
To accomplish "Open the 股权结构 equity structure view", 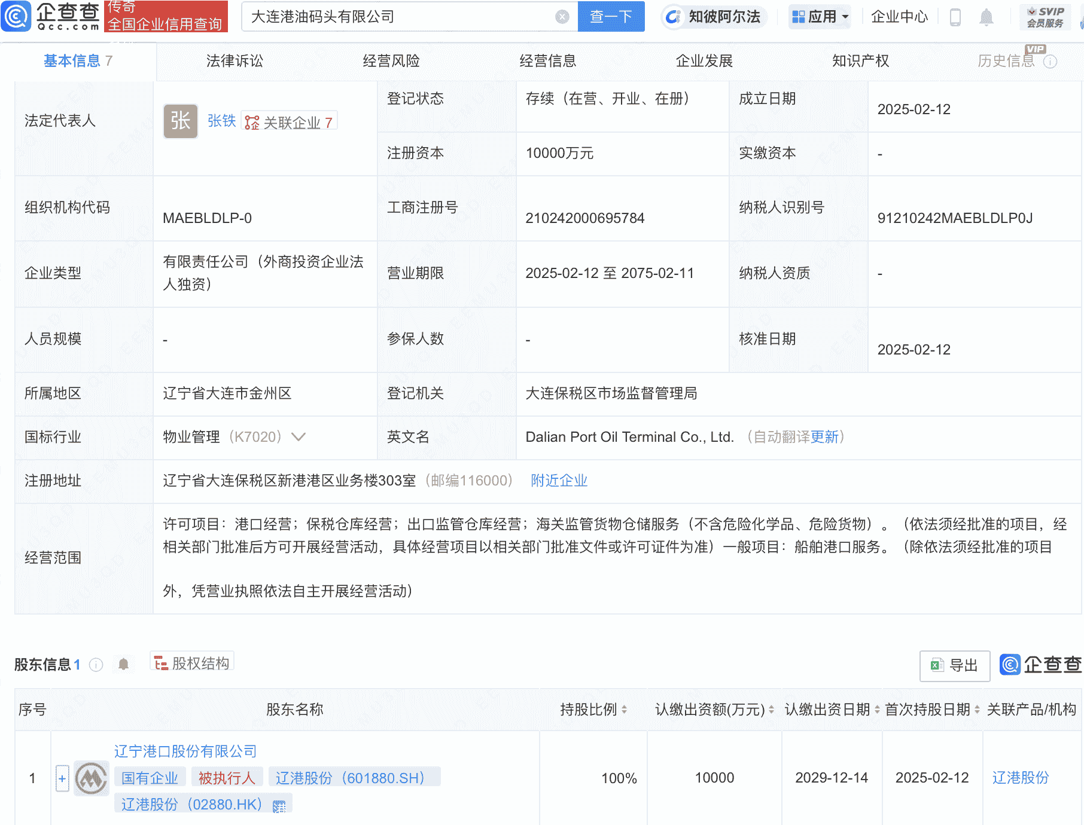I will pyautogui.click(x=191, y=661).
